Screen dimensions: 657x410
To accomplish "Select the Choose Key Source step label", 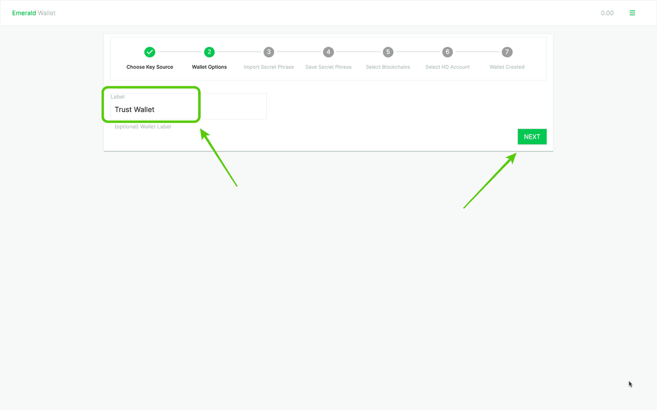I will pyautogui.click(x=149, y=67).
